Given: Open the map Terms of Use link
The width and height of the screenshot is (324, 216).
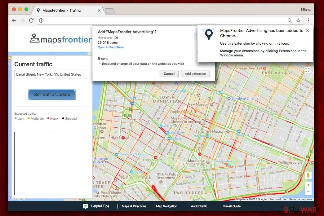Looking at the screenshot, I should pyautogui.click(x=278, y=199).
